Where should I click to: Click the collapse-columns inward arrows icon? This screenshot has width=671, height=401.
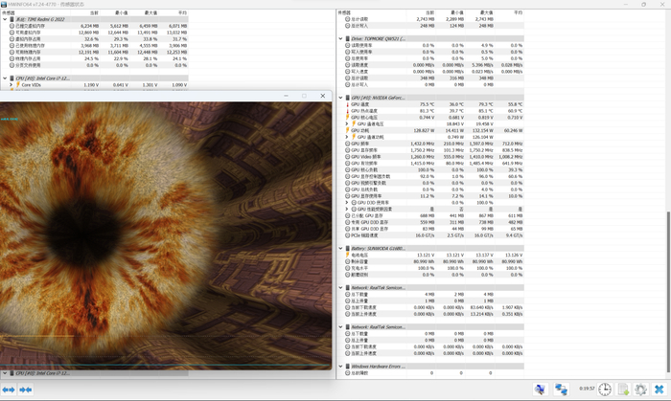pyautogui.click(x=26, y=390)
